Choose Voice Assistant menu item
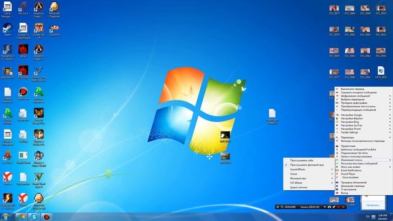This screenshot has width=393, height=221. [x=364, y=177]
